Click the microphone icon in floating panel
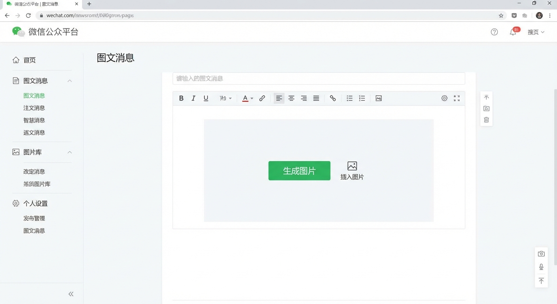Image resolution: width=557 pixels, height=304 pixels. 541,267
